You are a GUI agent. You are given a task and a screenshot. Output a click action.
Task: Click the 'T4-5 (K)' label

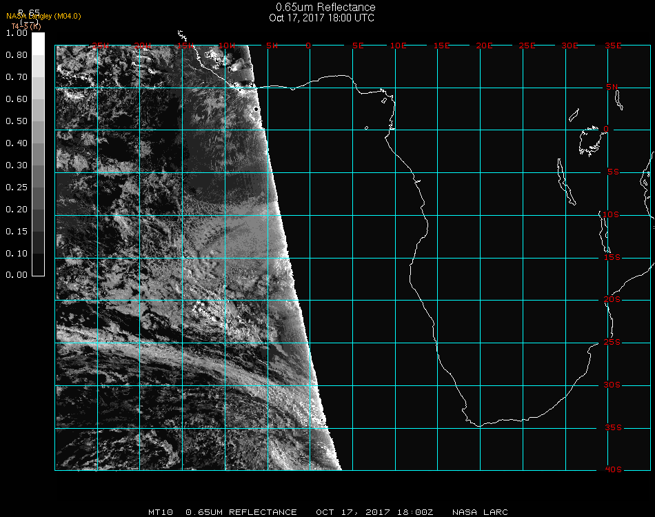[26, 26]
